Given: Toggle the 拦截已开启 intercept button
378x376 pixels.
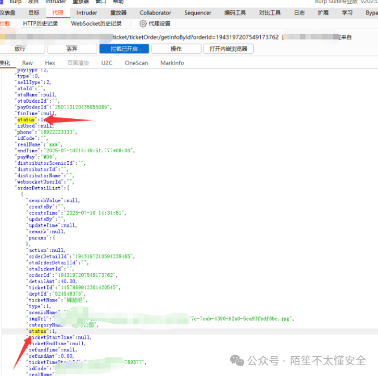Looking at the screenshot, I should [124, 49].
